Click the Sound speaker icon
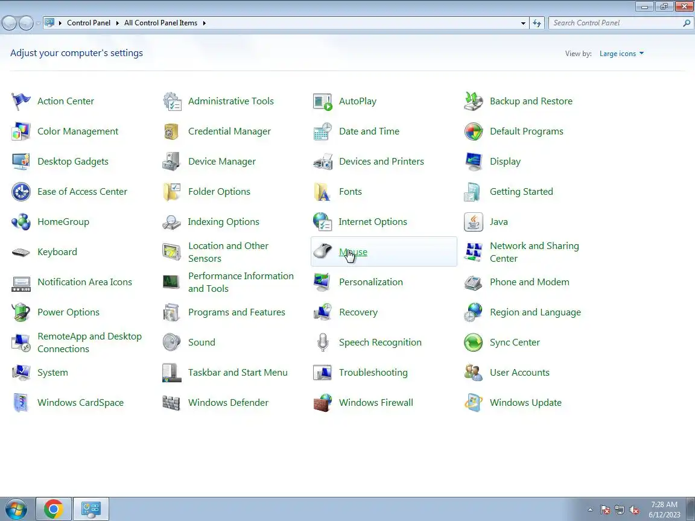The image size is (695, 521). coord(171,343)
